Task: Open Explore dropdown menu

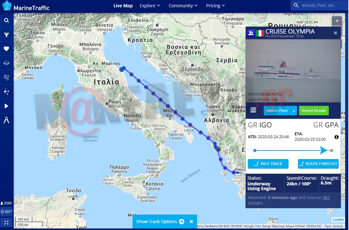Action: pyautogui.click(x=150, y=6)
